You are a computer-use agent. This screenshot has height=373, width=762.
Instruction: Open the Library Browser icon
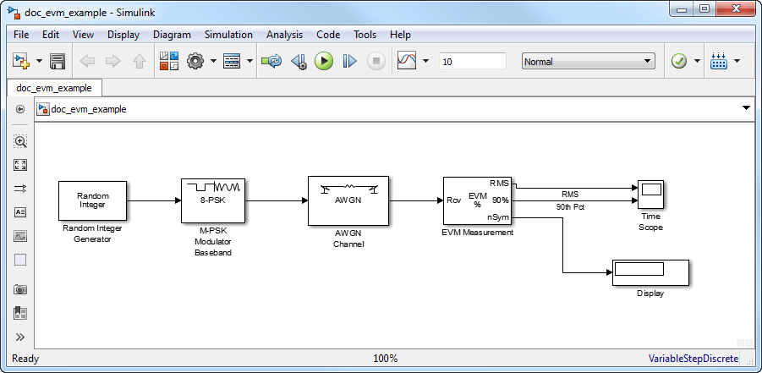[x=169, y=61]
